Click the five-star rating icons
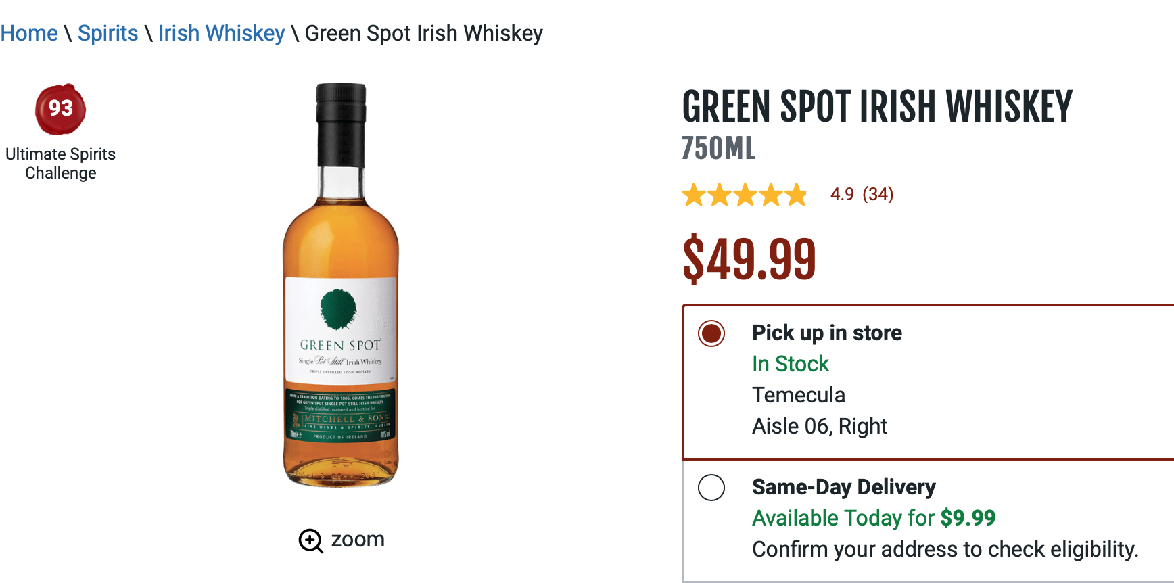 pos(744,195)
